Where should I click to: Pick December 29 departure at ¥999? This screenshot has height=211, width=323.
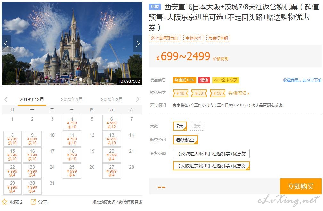pyautogui.click(x=12, y=187)
